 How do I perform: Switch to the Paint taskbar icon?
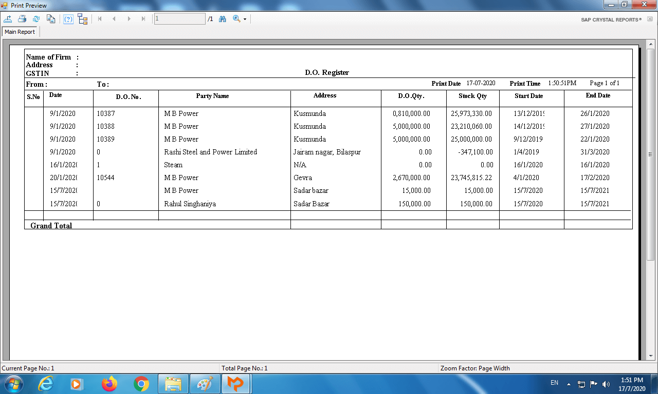pyautogui.click(x=205, y=384)
